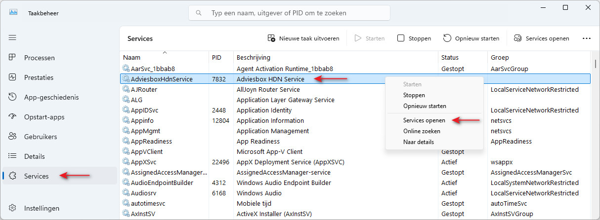This screenshot has width=600, height=220.
Task: Click the Nieuwe taak uitvoeren icon
Action: tap(271, 38)
